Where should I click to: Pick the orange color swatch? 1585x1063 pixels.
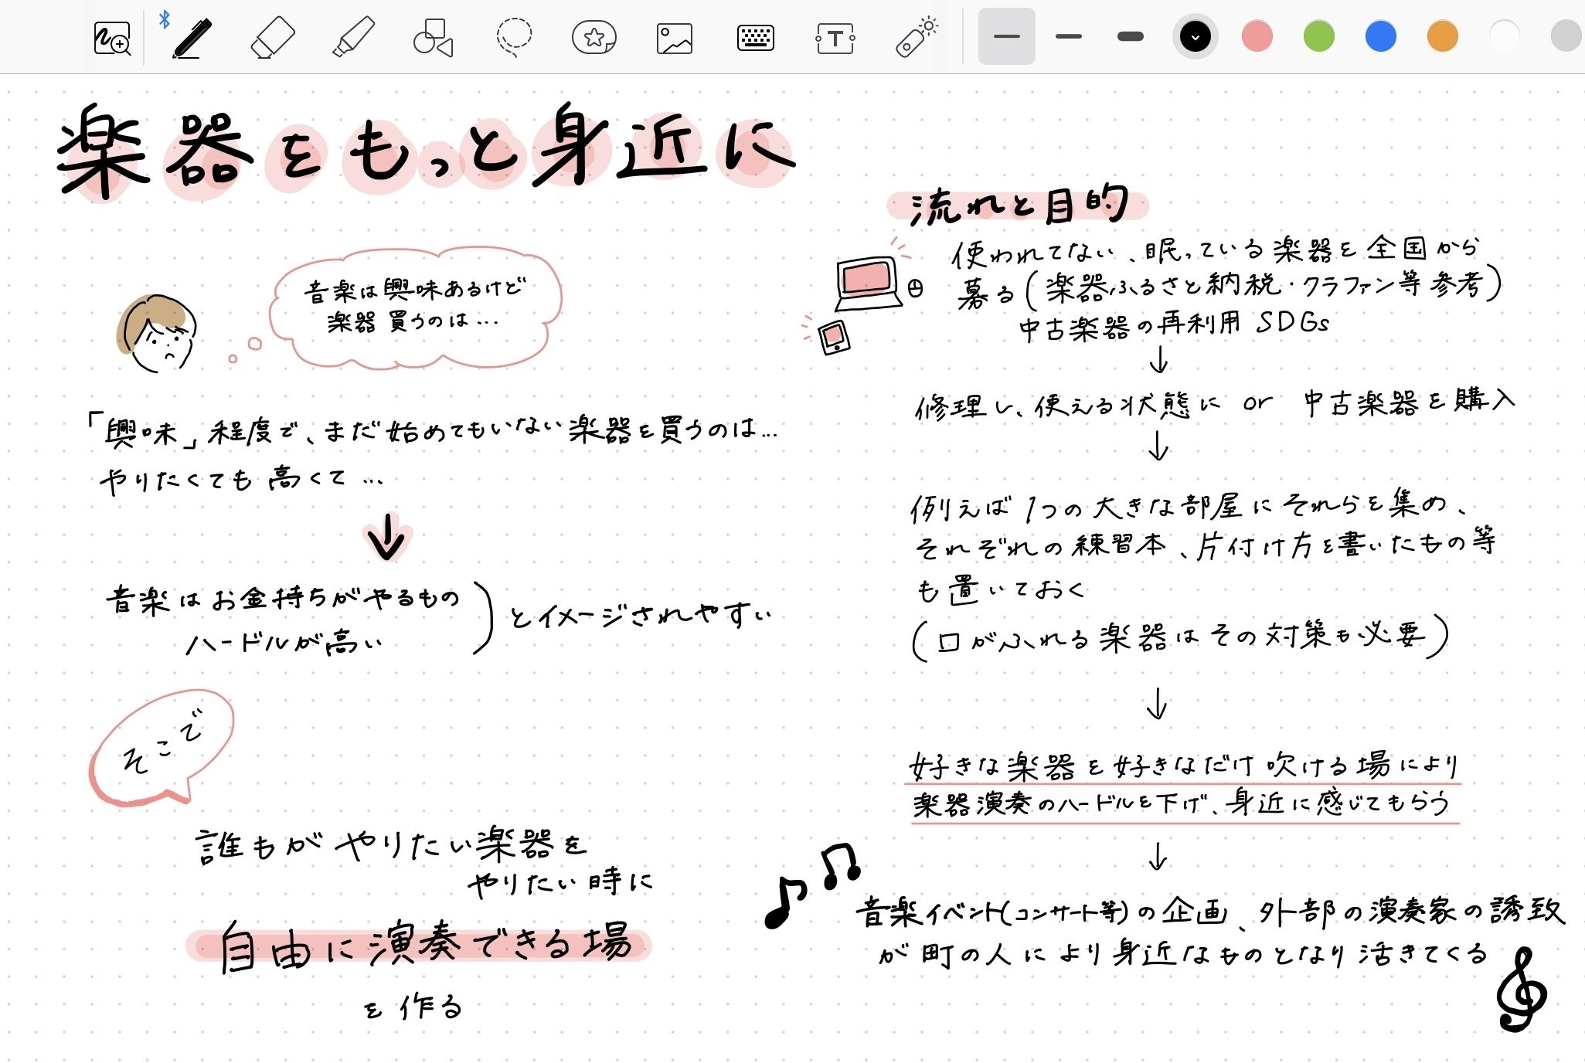(x=1443, y=36)
